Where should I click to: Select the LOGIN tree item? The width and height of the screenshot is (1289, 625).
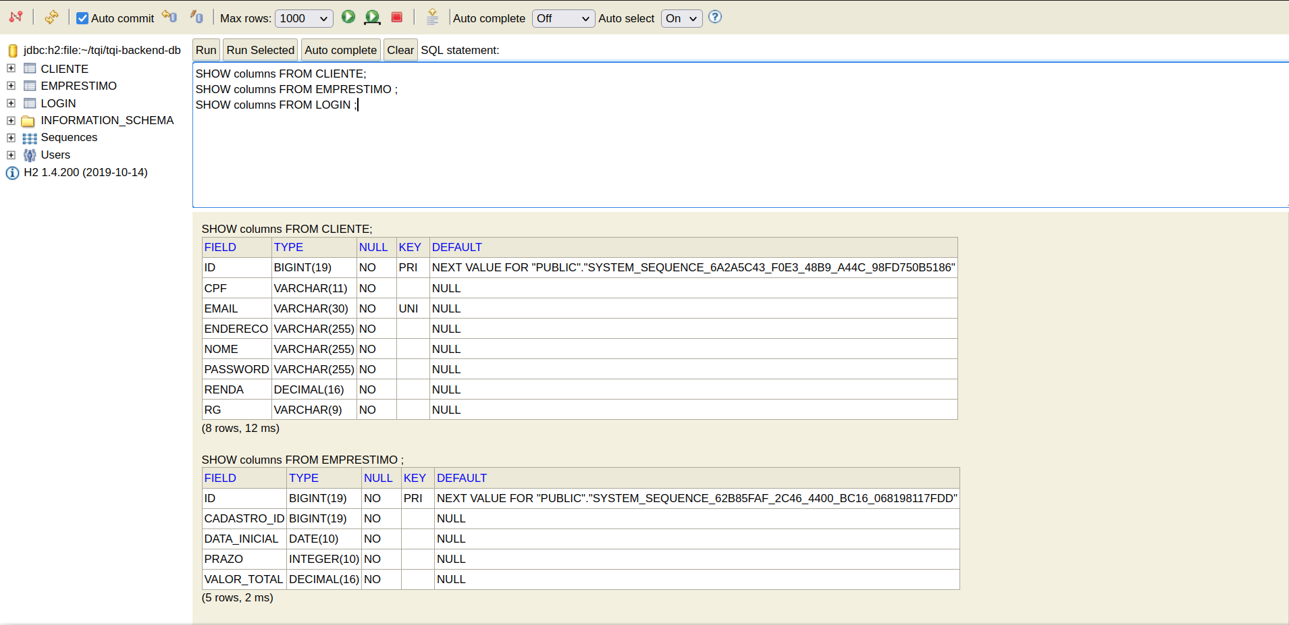58,103
